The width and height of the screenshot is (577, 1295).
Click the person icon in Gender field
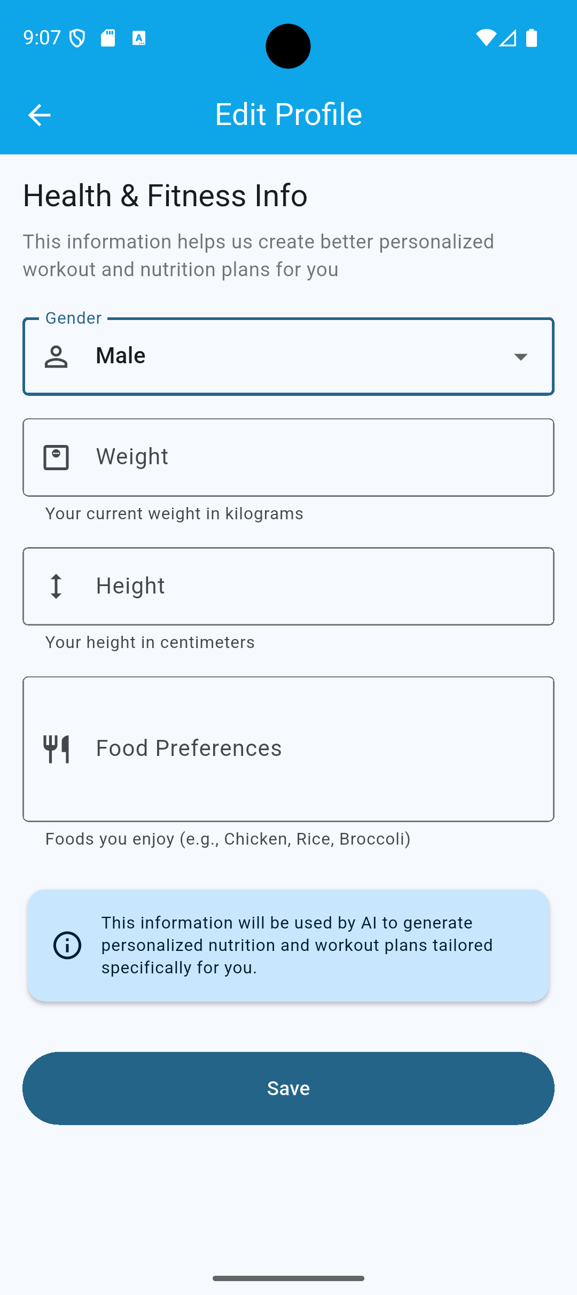56,356
